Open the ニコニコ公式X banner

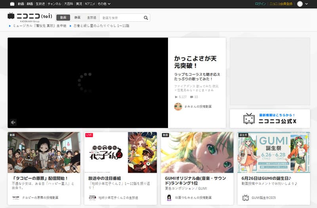[x=270, y=118]
